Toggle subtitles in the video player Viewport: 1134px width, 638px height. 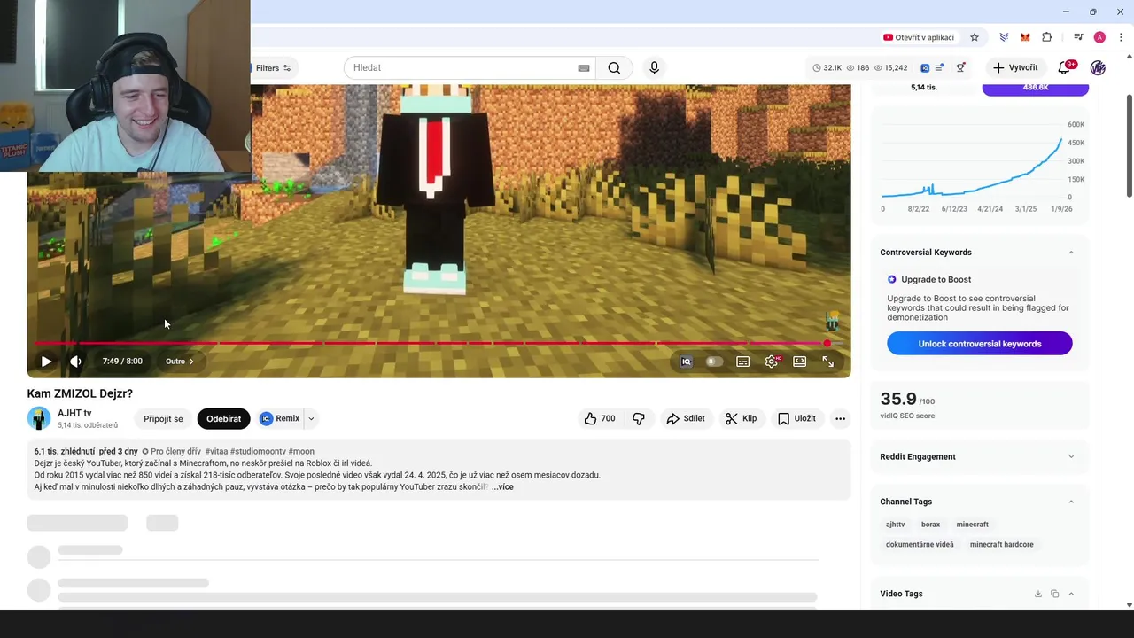click(742, 362)
